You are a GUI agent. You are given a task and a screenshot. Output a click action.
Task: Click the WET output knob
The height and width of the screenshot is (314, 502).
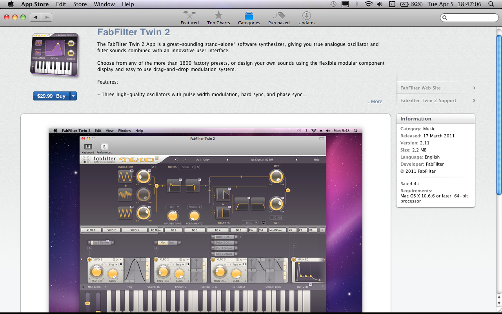[276, 204]
